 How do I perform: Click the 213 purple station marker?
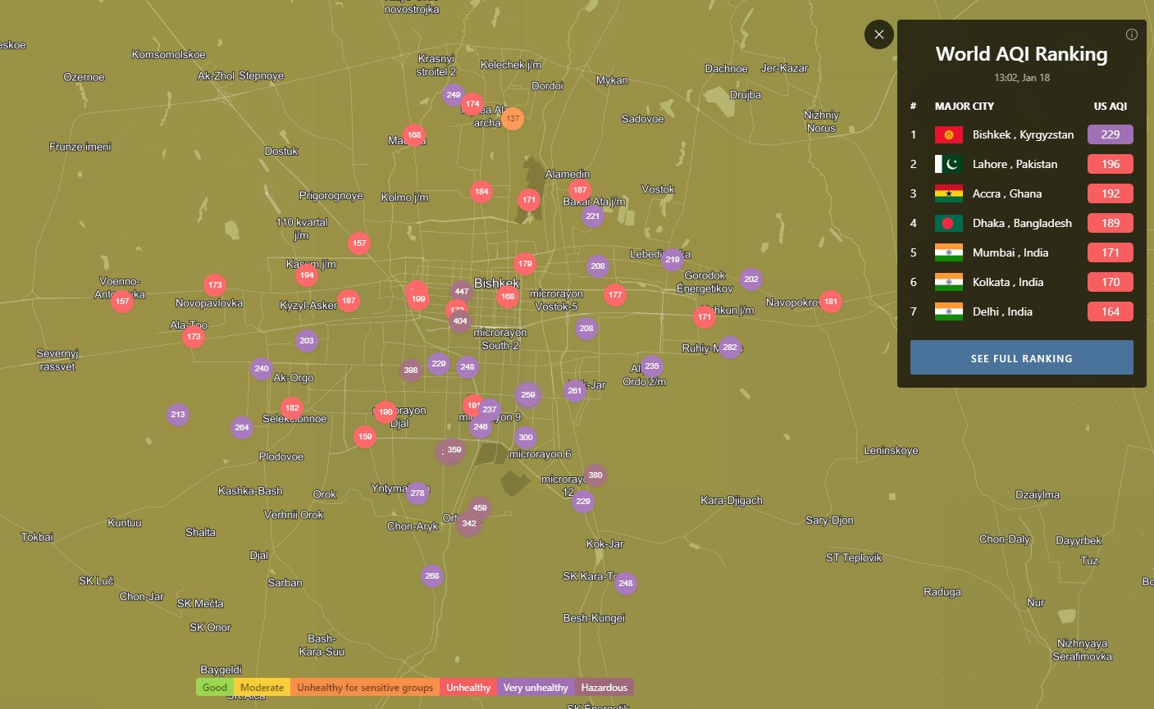(x=178, y=415)
